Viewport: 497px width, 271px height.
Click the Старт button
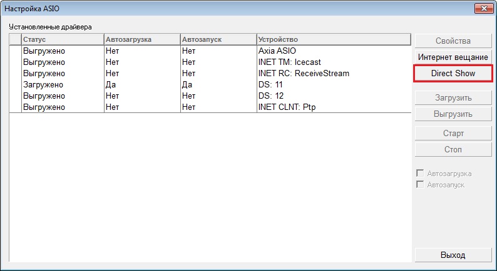pyautogui.click(x=453, y=133)
